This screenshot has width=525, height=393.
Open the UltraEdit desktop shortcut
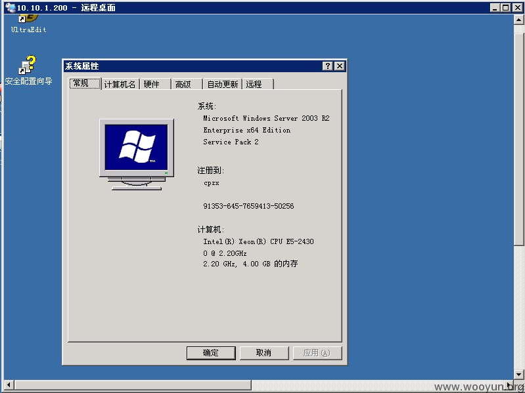click(x=28, y=24)
